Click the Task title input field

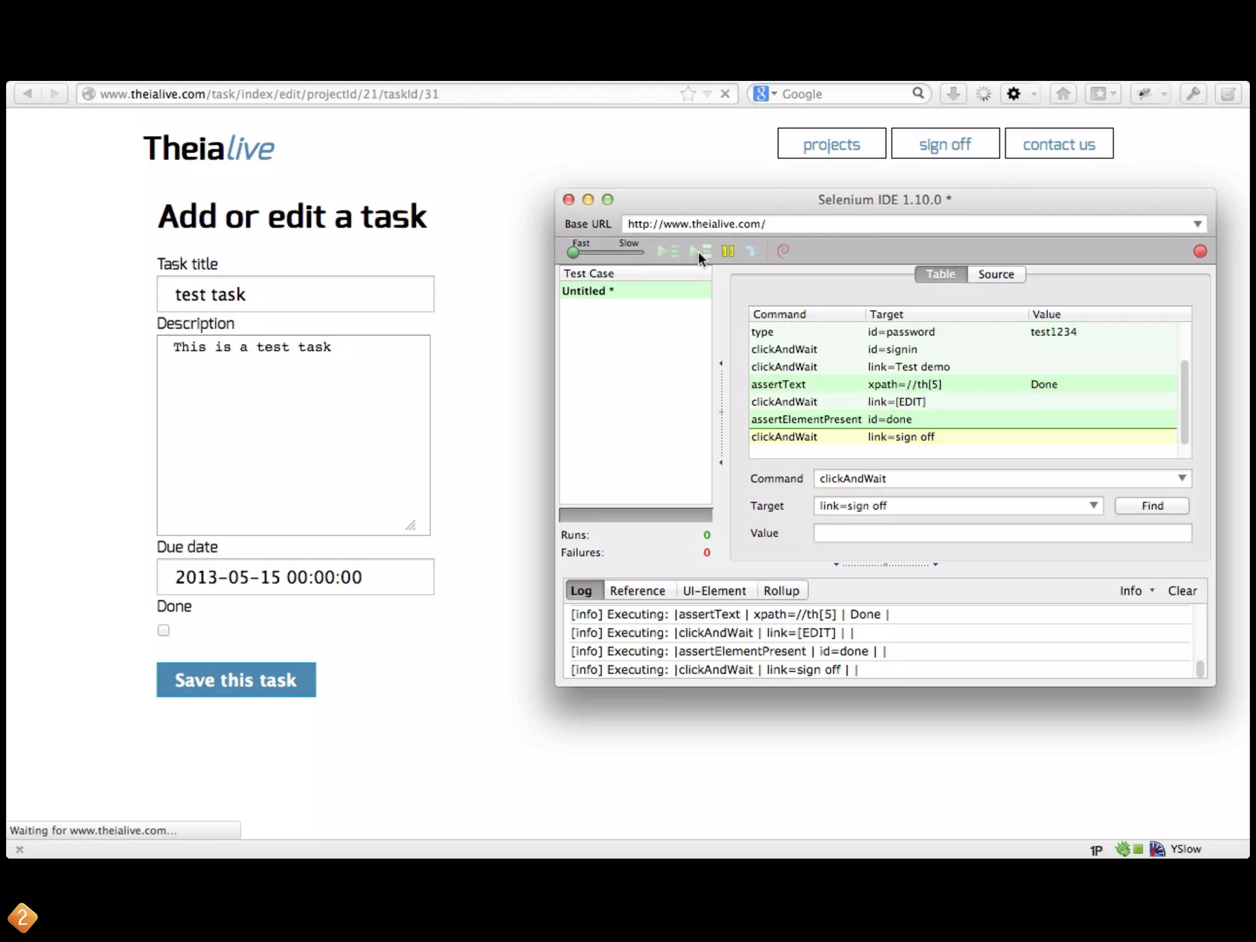(x=295, y=294)
